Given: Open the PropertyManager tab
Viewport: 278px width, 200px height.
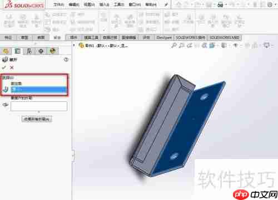Looking at the screenshot, I should [x=17, y=51].
